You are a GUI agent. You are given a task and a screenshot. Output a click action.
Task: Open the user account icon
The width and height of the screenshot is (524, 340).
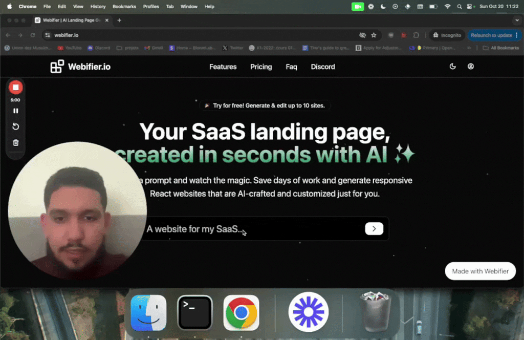tap(471, 67)
